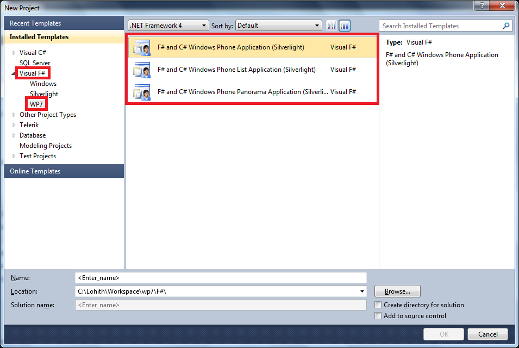
Task: Select Windows under Visual F#
Action: click(x=43, y=84)
